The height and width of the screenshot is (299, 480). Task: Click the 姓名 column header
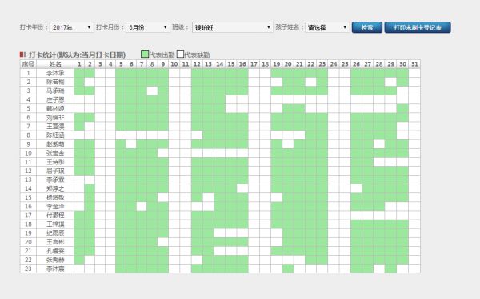click(x=55, y=64)
